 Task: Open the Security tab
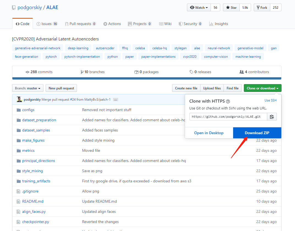tap(190, 24)
